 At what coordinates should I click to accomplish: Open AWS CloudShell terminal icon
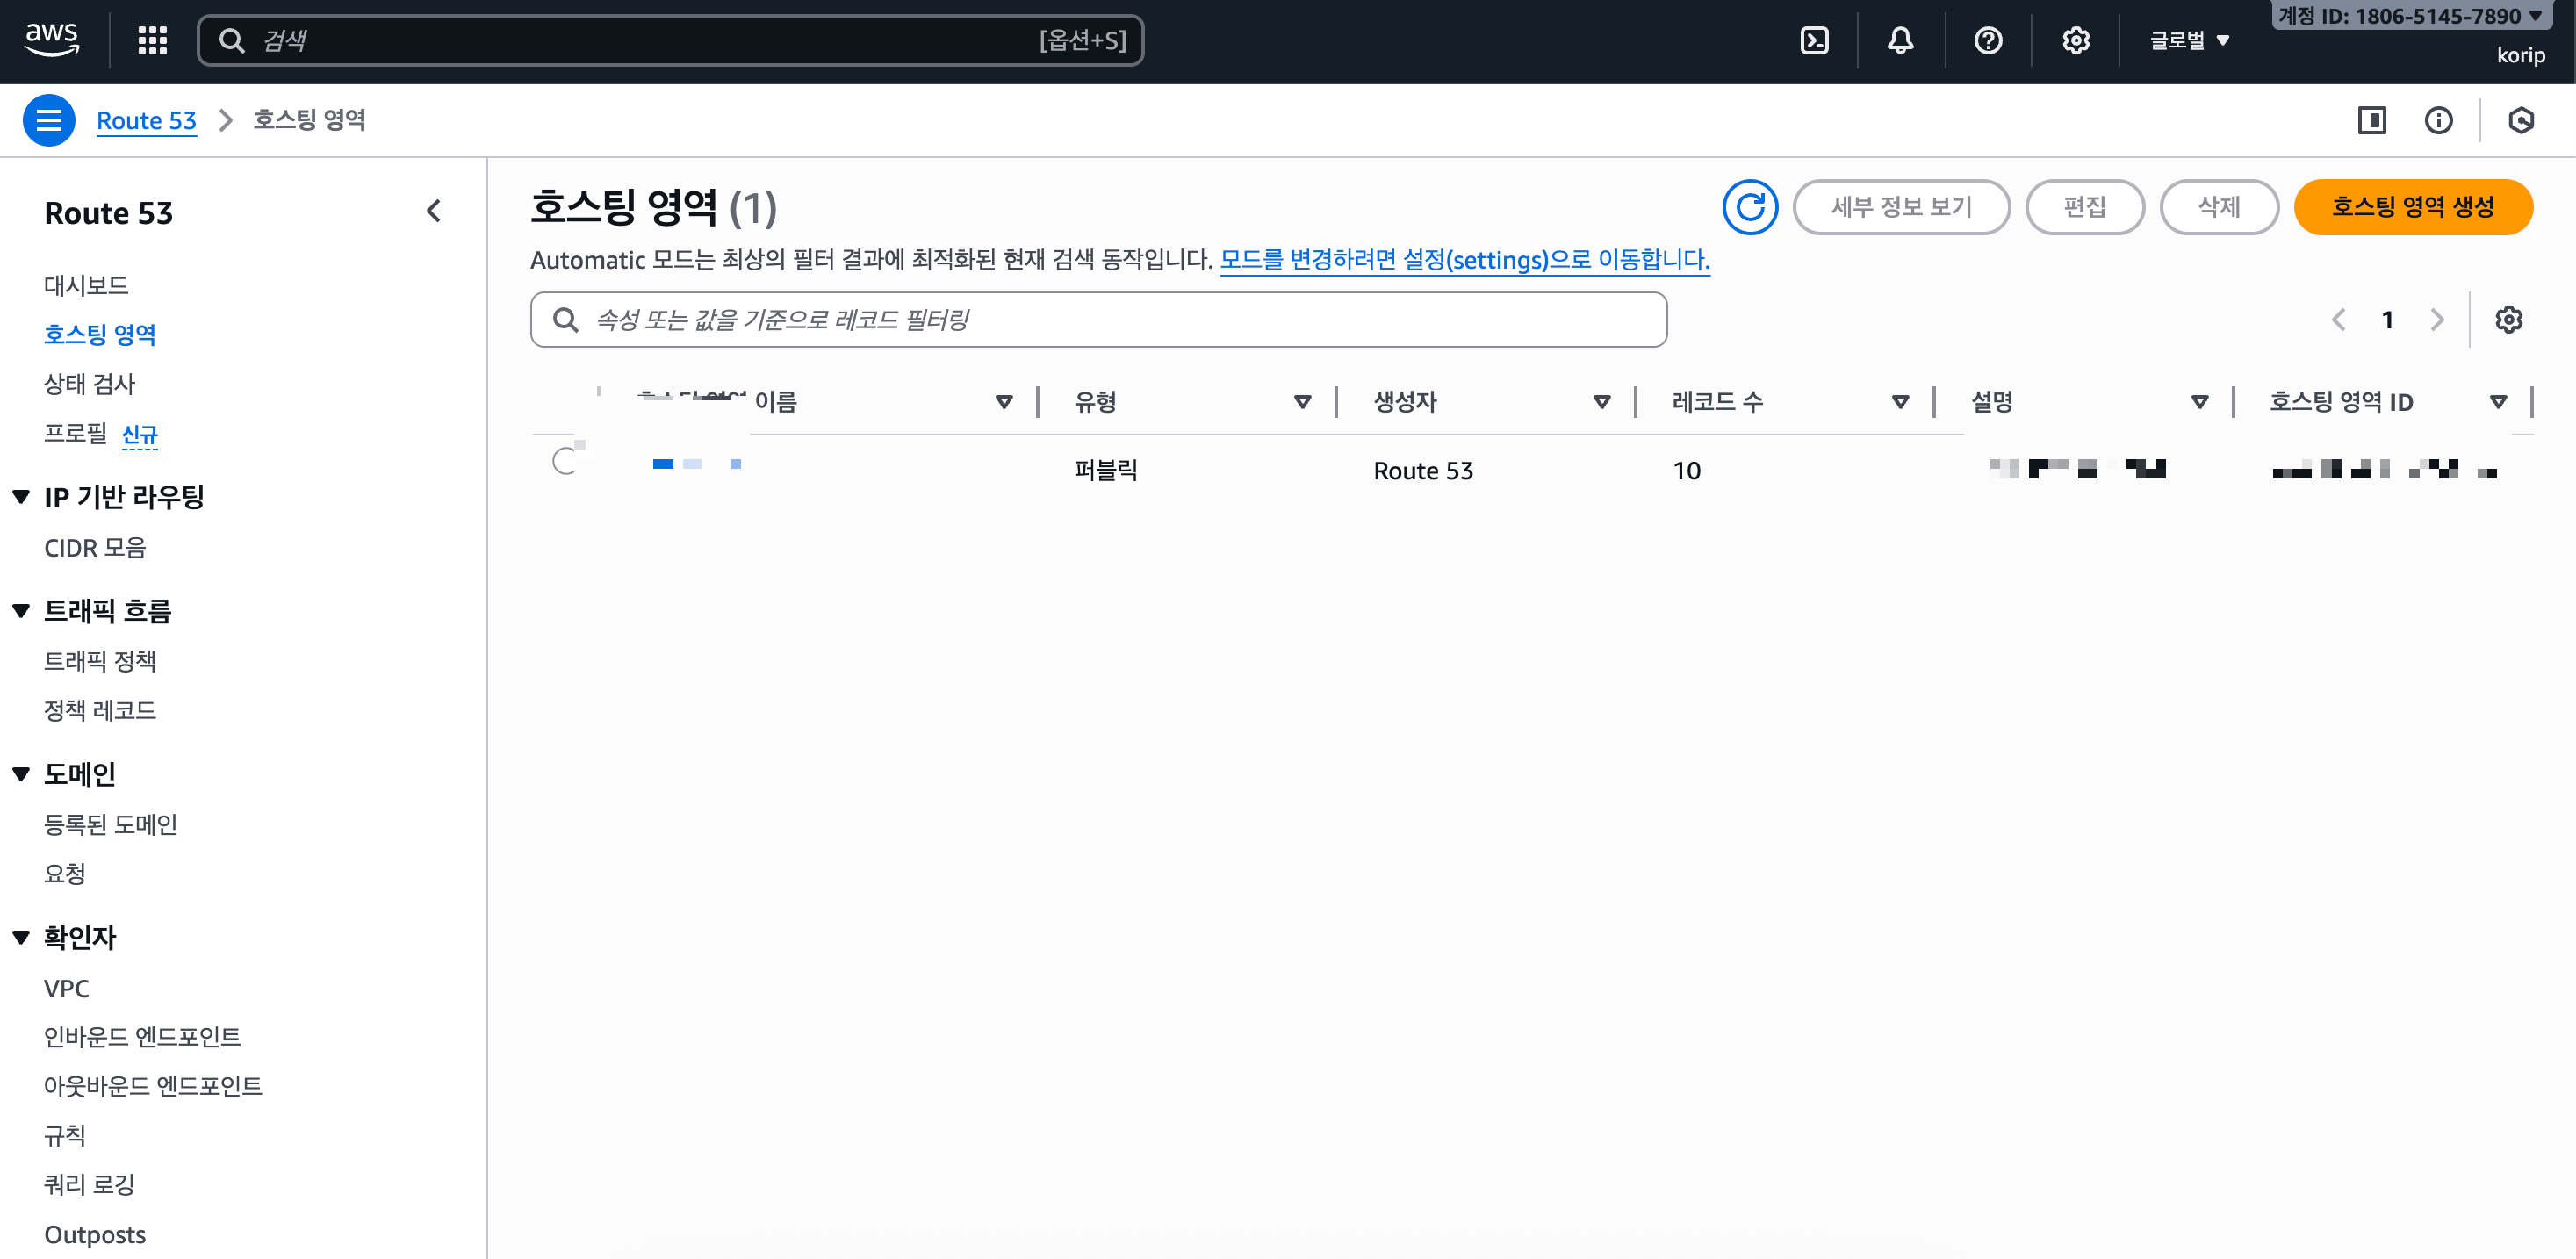1813,40
